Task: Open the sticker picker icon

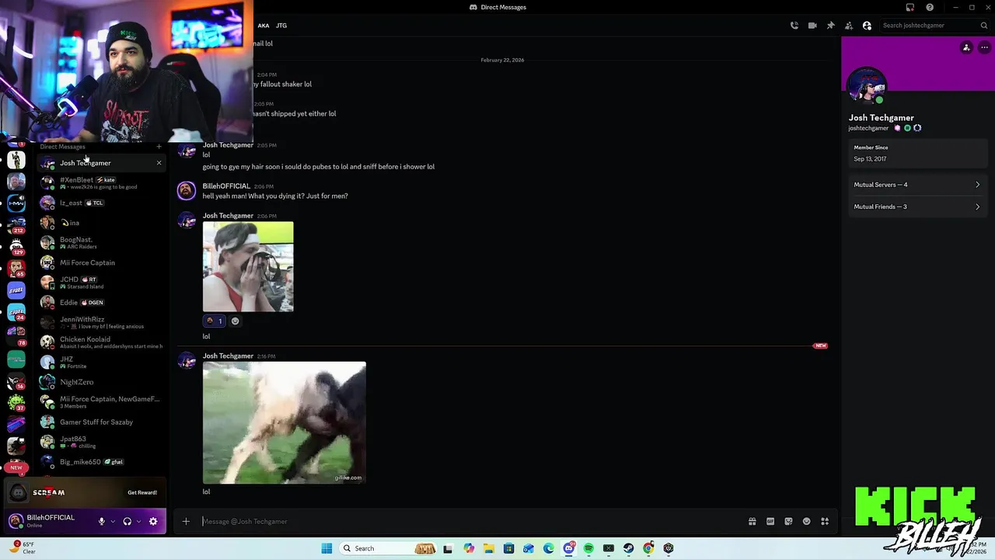Action: click(x=788, y=522)
